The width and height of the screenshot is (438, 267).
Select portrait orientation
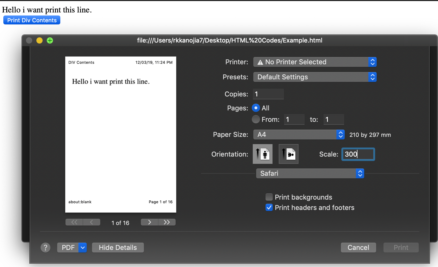tap(262, 154)
